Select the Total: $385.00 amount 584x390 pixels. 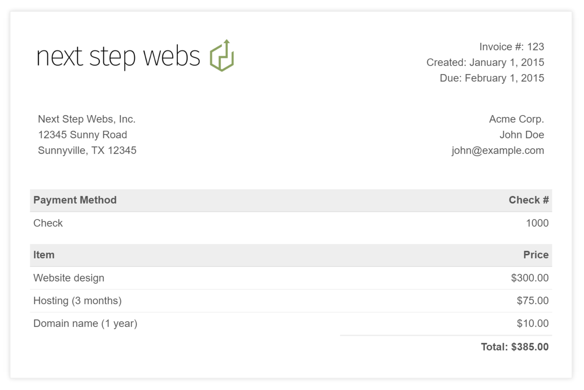coord(514,347)
